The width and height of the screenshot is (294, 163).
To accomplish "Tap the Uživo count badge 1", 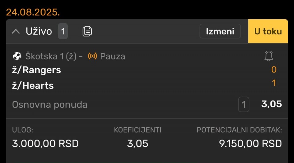I will click(x=63, y=31).
